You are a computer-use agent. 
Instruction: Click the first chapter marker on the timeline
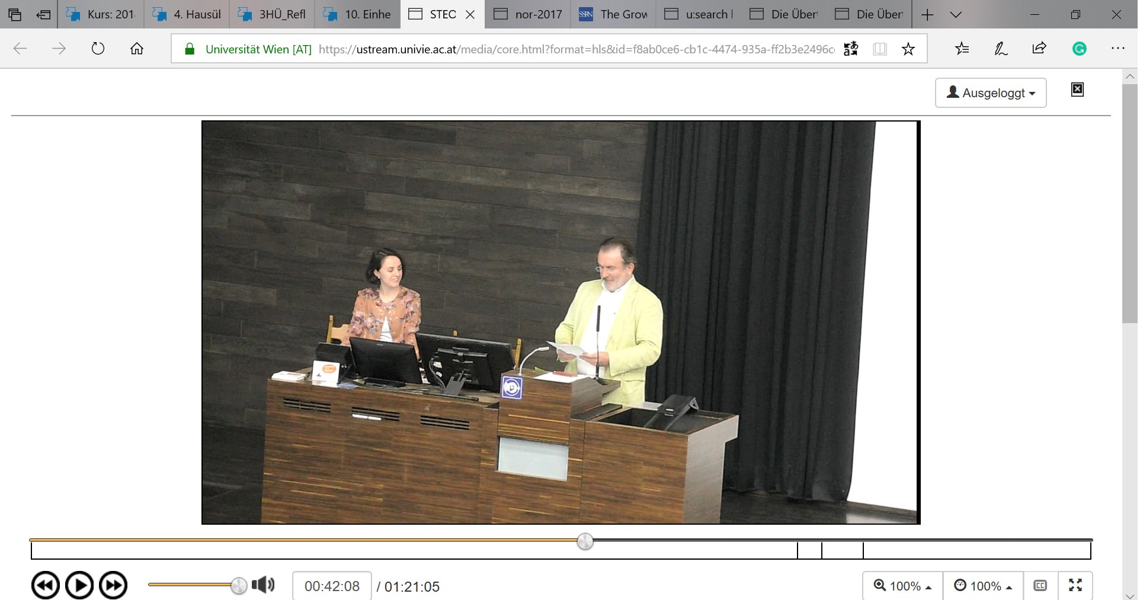[798, 551]
